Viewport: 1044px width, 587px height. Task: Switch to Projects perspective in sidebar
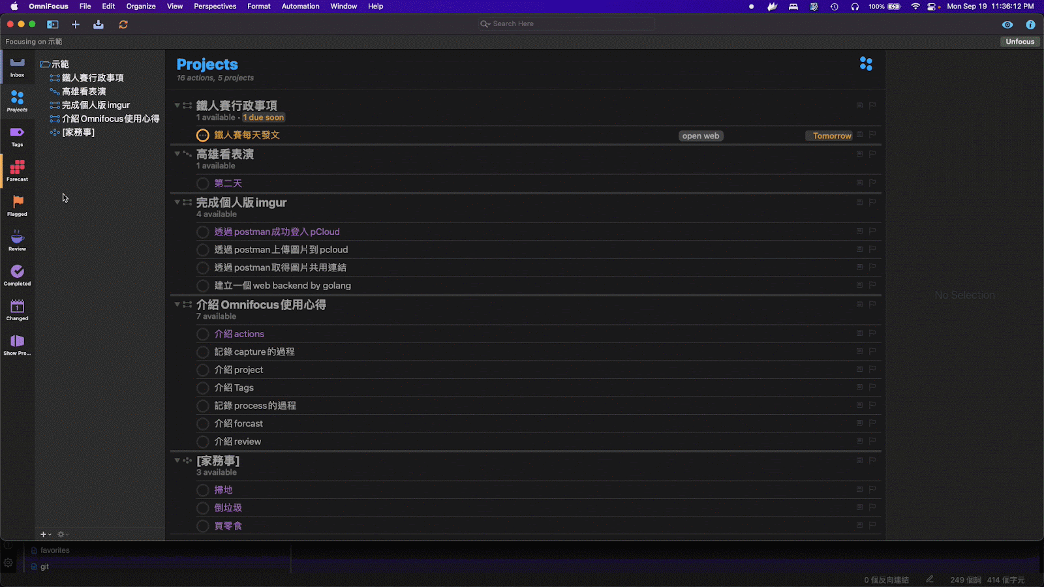(17, 102)
